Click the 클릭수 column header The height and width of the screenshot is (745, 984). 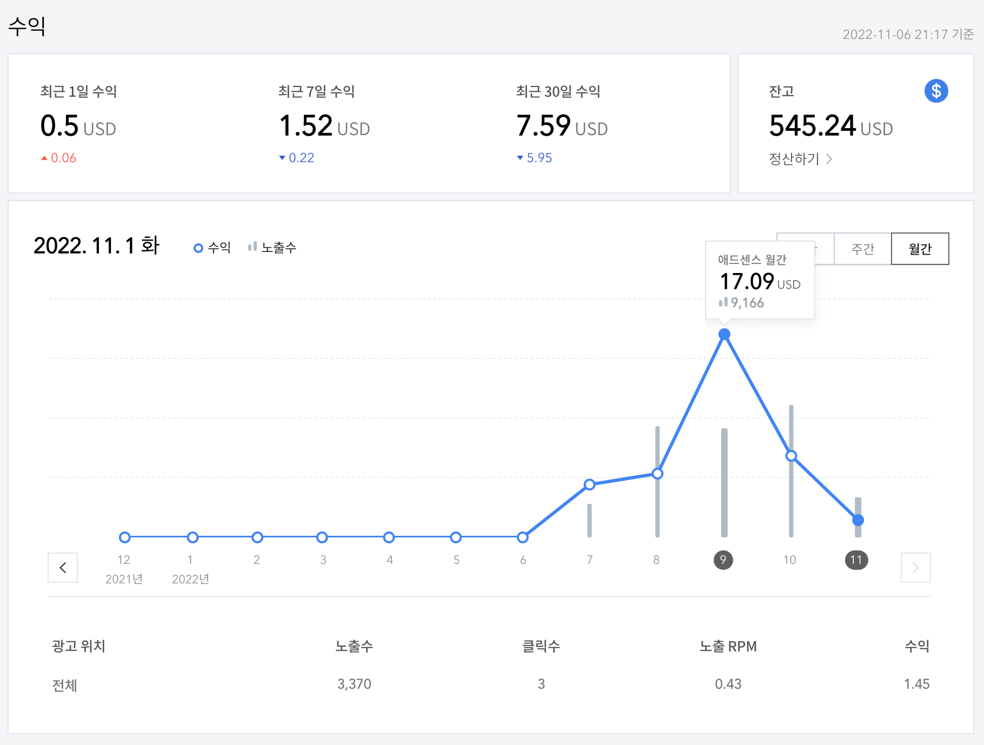(541, 646)
